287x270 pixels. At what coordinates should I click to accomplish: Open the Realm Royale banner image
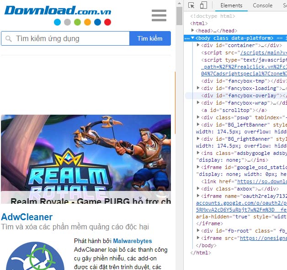click(x=86, y=159)
